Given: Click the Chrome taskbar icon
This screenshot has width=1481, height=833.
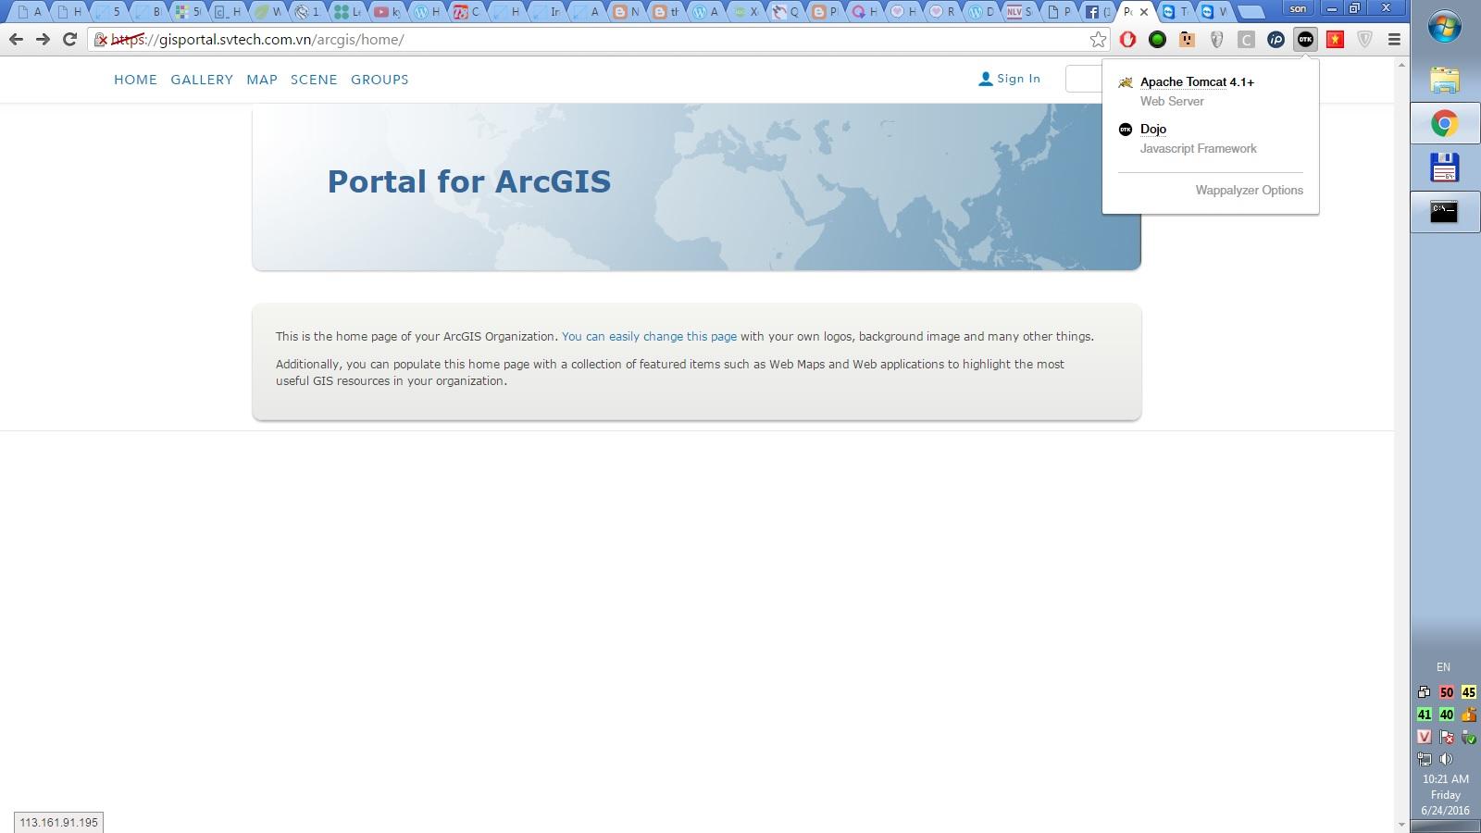Looking at the screenshot, I should pos(1445,123).
